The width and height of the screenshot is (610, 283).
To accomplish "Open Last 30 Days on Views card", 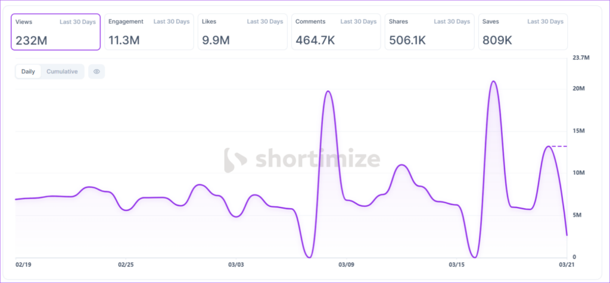I will [x=77, y=22].
